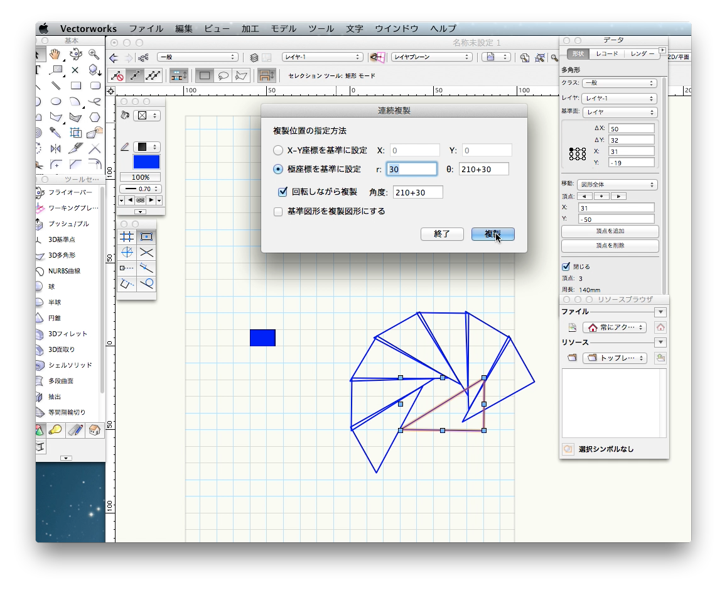Screen dimensions: 727x592
Task: Toggle Snap to Object in snapping palette
Action: click(x=146, y=237)
